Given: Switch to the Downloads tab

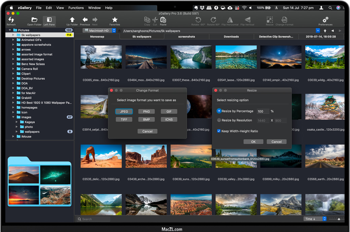Looking at the screenshot, I should tap(231, 37).
